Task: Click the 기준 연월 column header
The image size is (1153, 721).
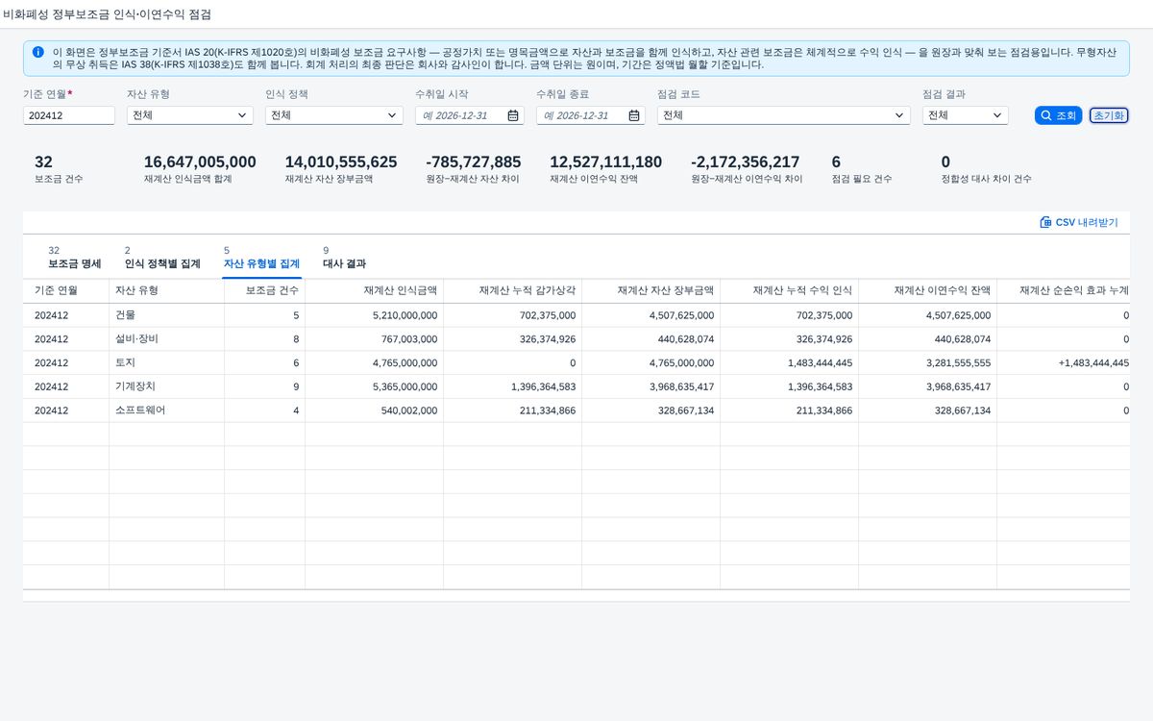Action: (65, 290)
